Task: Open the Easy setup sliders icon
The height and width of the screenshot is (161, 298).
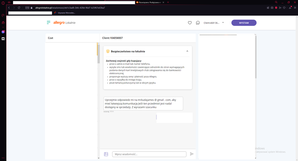Action: pyautogui.click(x=295, y=8)
